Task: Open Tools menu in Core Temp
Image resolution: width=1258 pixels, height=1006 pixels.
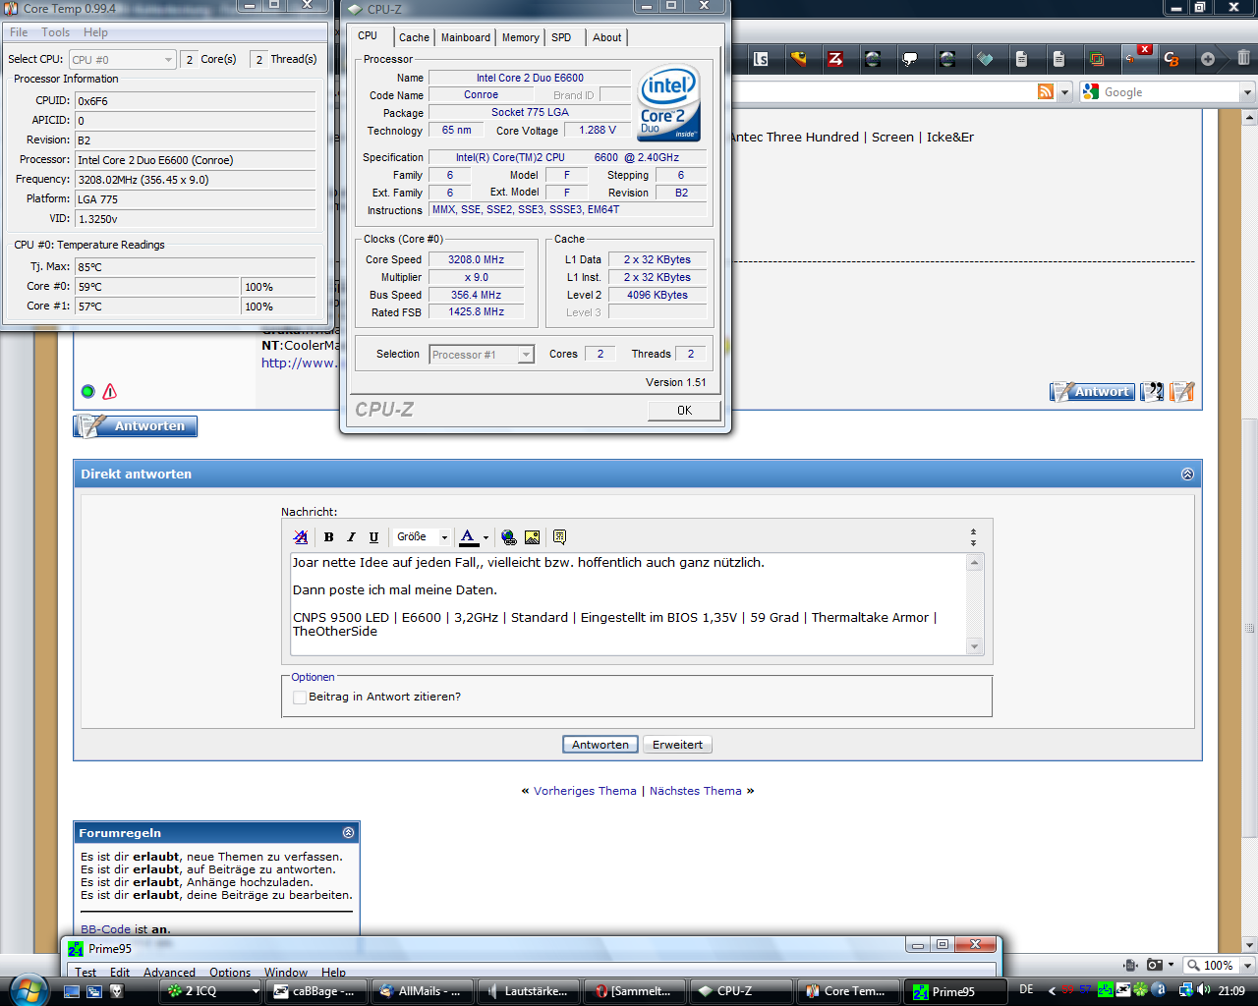Action: 56,32
